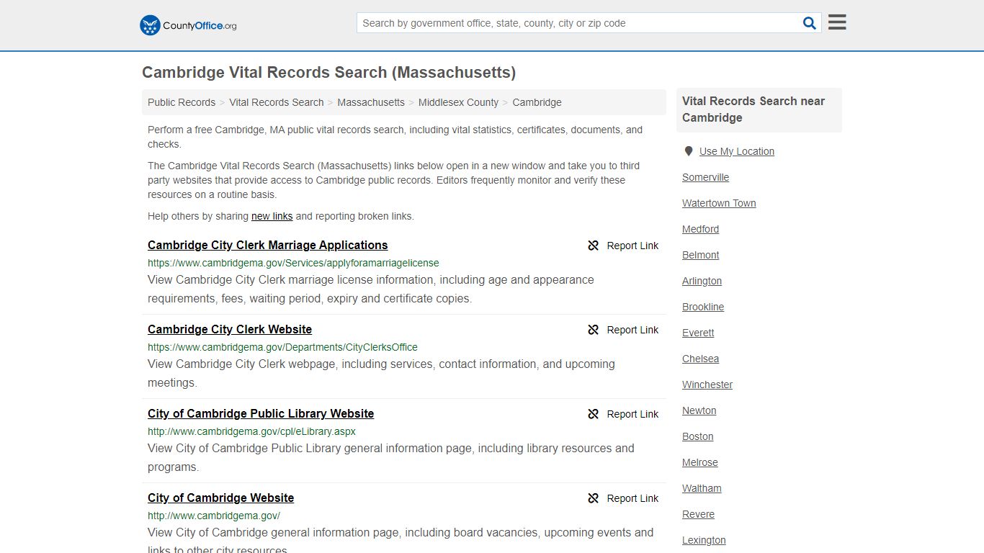Click the CountyOffice.org logo
This screenshot has height=553, width=984.
pyautogui.click(x=188, y=25)
